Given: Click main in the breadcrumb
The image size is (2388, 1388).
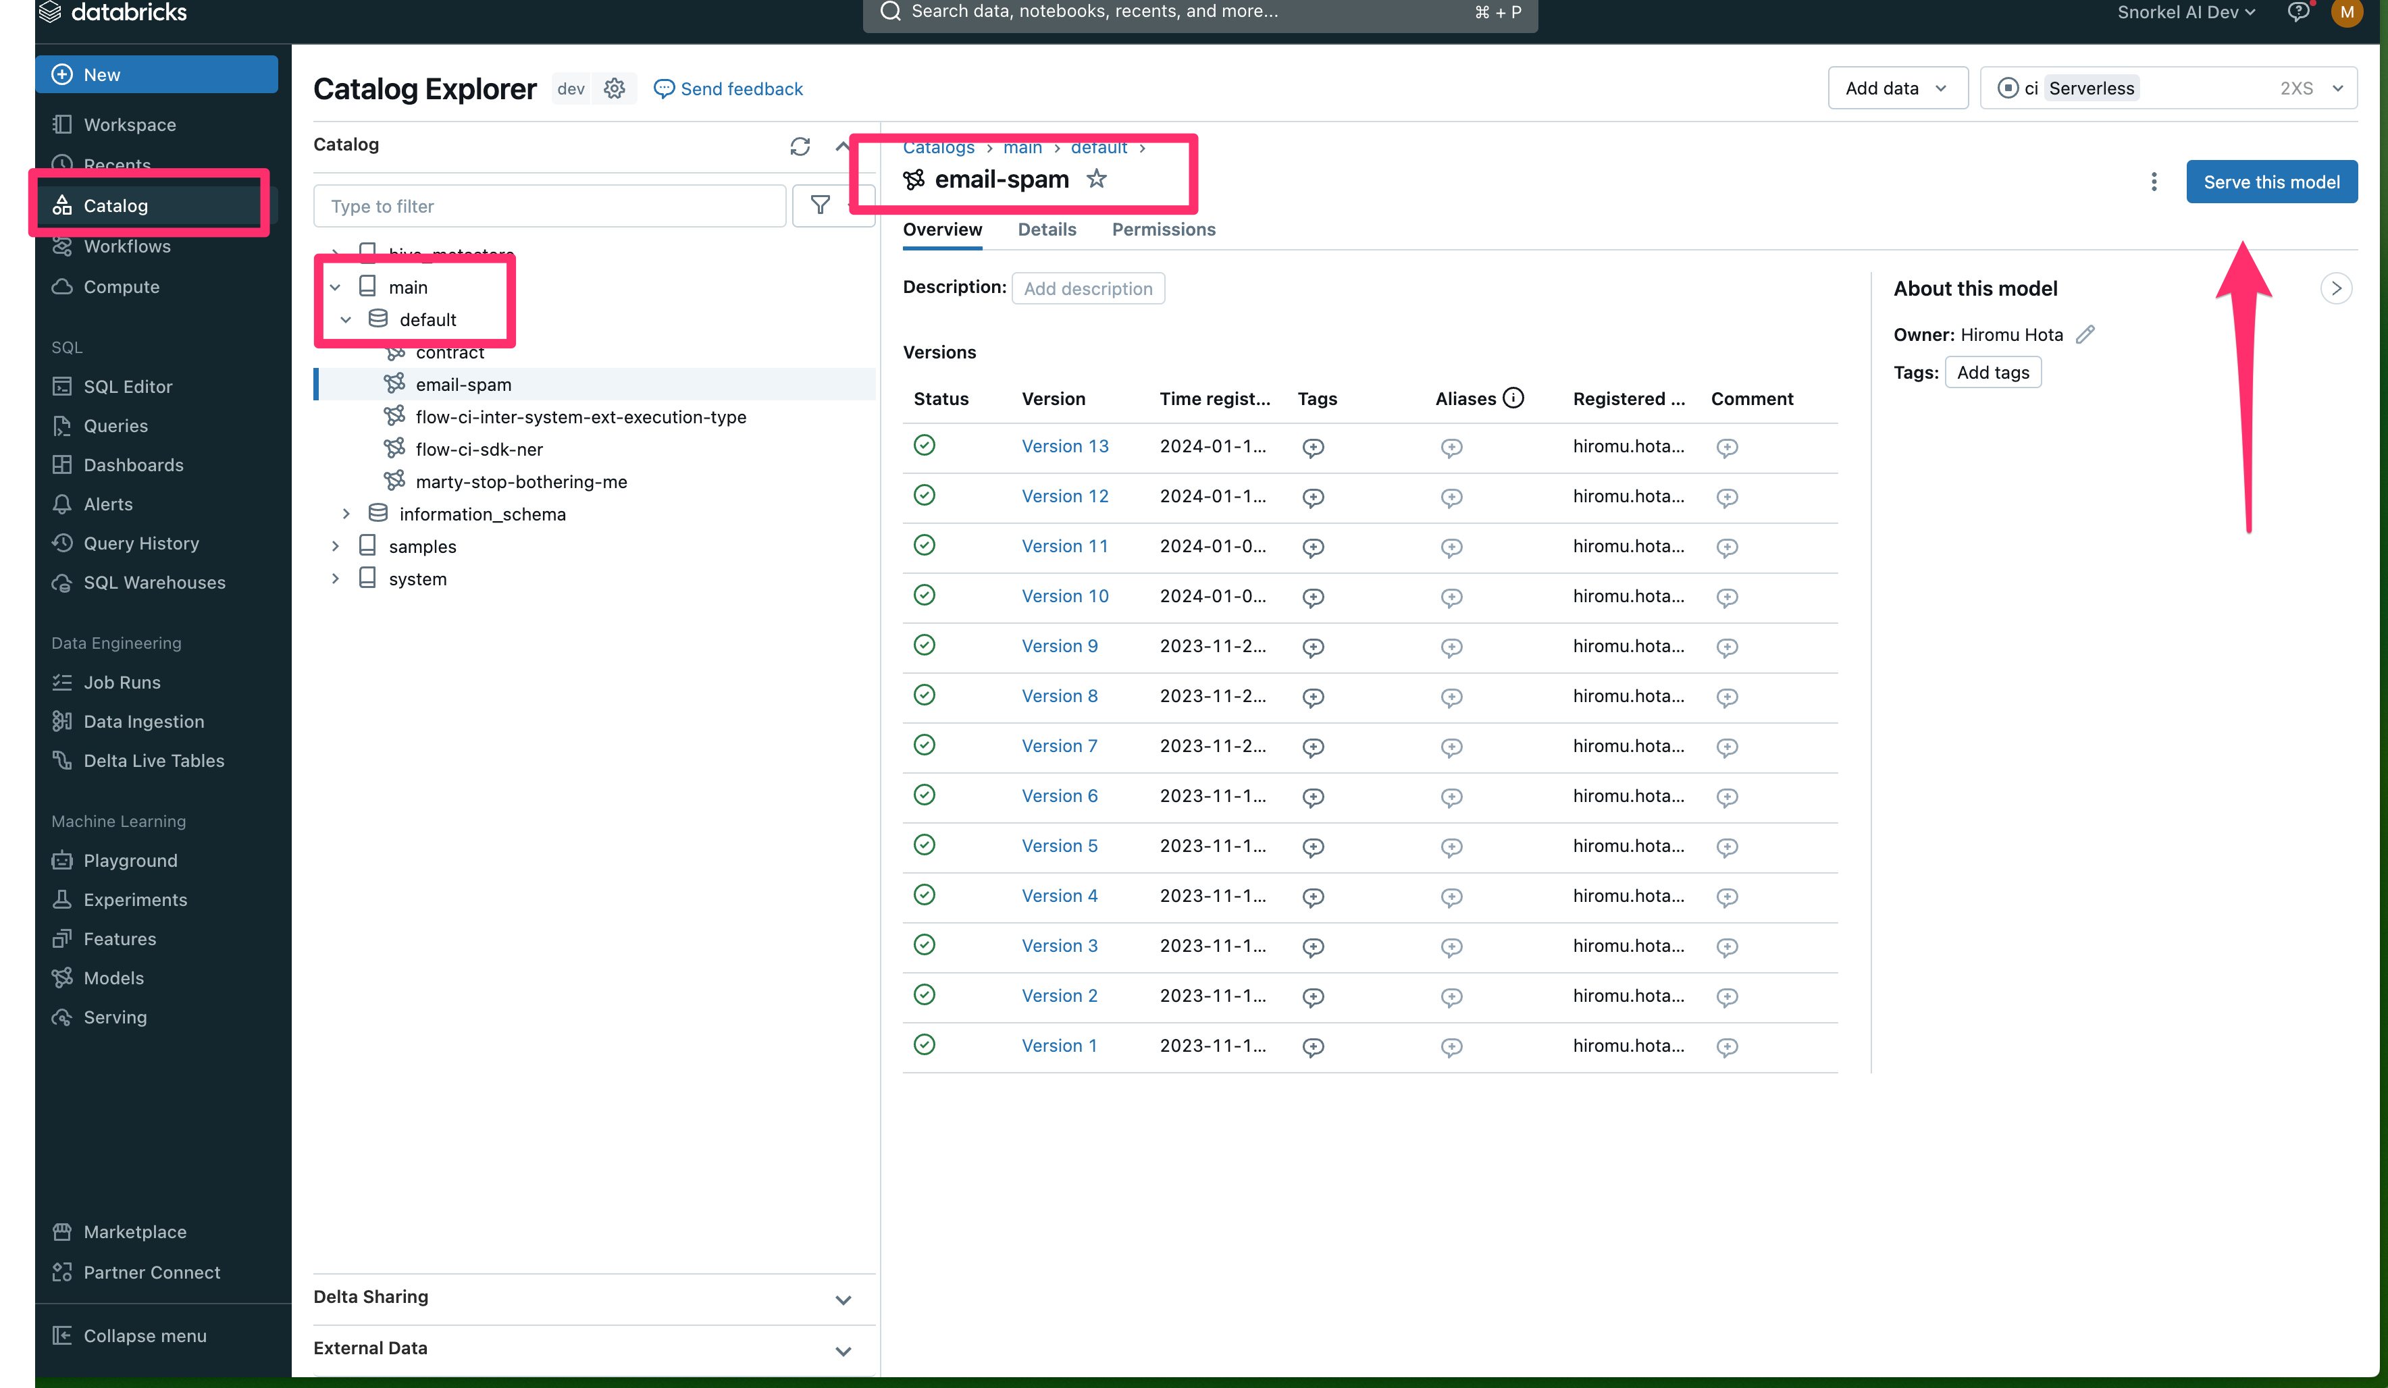Looking at the screenshot, I should [x=1022, y=148].
